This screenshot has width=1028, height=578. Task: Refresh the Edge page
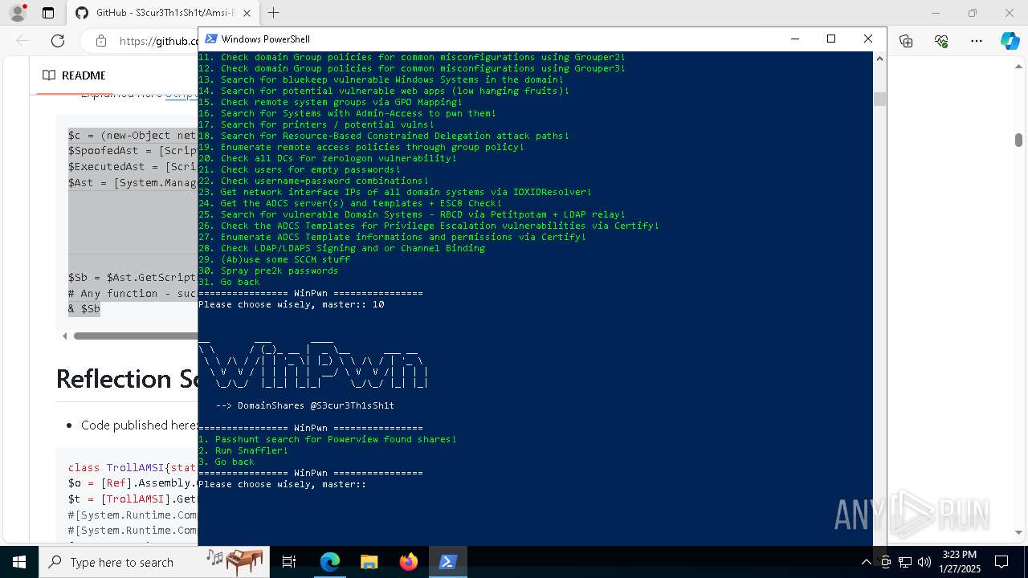coord(58,41)
